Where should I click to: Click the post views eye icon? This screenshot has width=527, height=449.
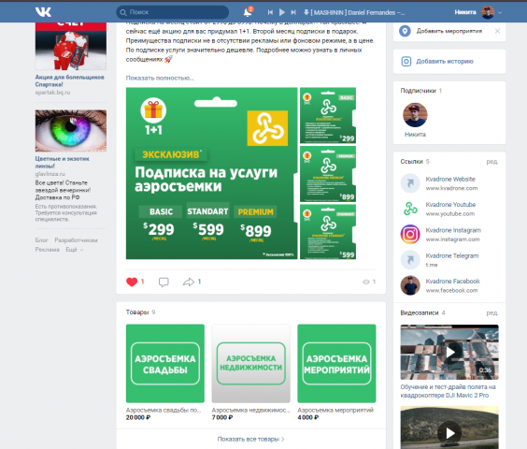pyautogui.click(x=366, y=282)
